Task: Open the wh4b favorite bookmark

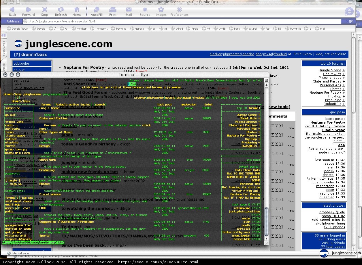Action: click(220, 29)
